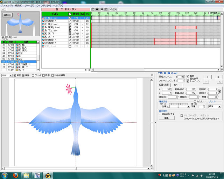Click sprite icon of 光 輪 library item
This screenshot has width=224, height=179.
coord(17,45)
